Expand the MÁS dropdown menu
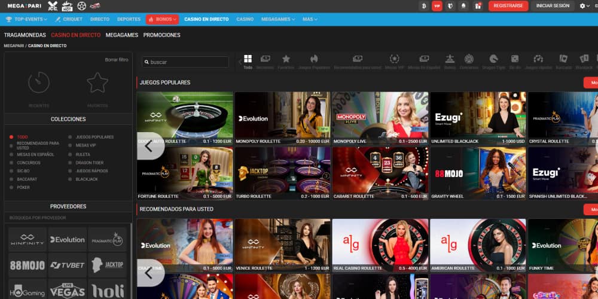 pos(310,19)
